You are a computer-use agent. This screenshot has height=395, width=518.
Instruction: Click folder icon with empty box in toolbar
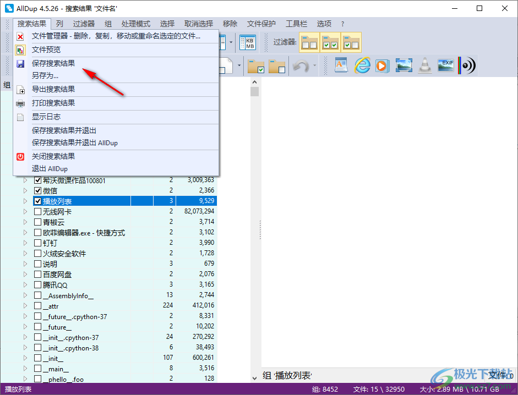277,66
